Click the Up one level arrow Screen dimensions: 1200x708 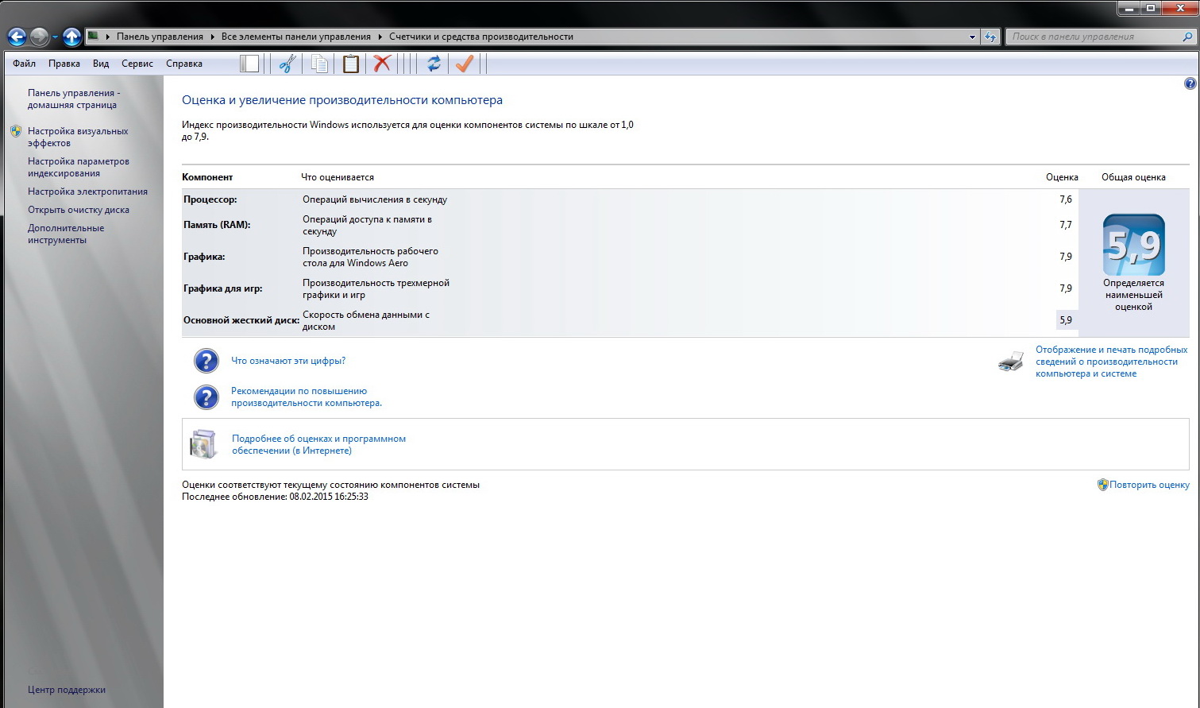click(x=71, y=37)
